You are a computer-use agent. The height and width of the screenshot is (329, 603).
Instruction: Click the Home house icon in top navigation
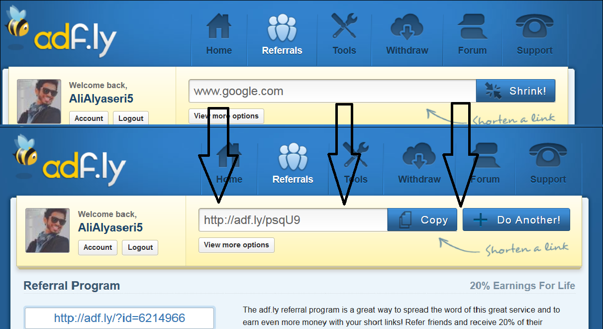[218, 26]
